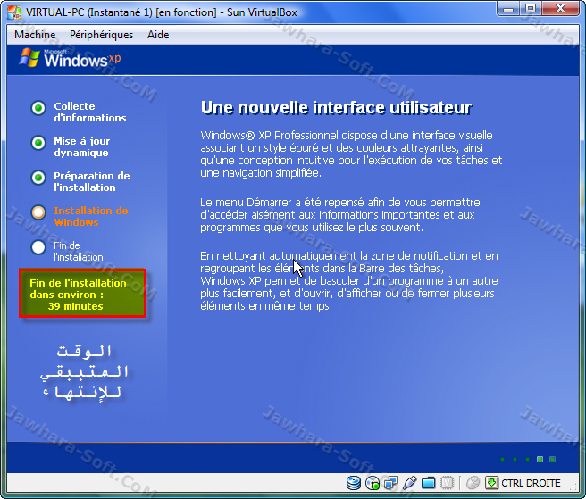
Task: Open the Machine menu
Action: (x=35, y=35)
